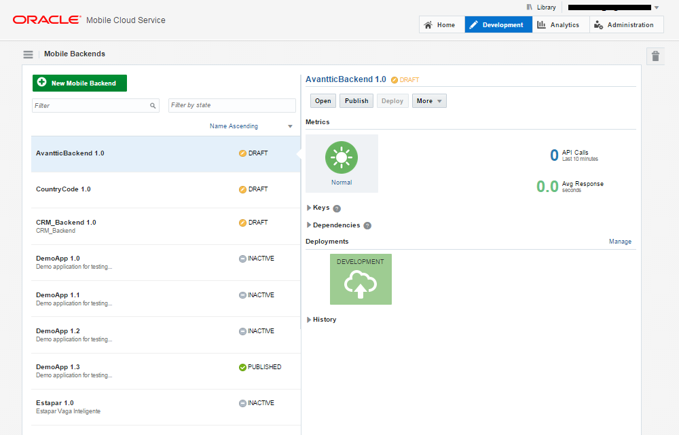The height and width of the screenshot is (435, 679).
Task: Select the DemoApp 1.0 backend
Action: click(x=166, y=263)
